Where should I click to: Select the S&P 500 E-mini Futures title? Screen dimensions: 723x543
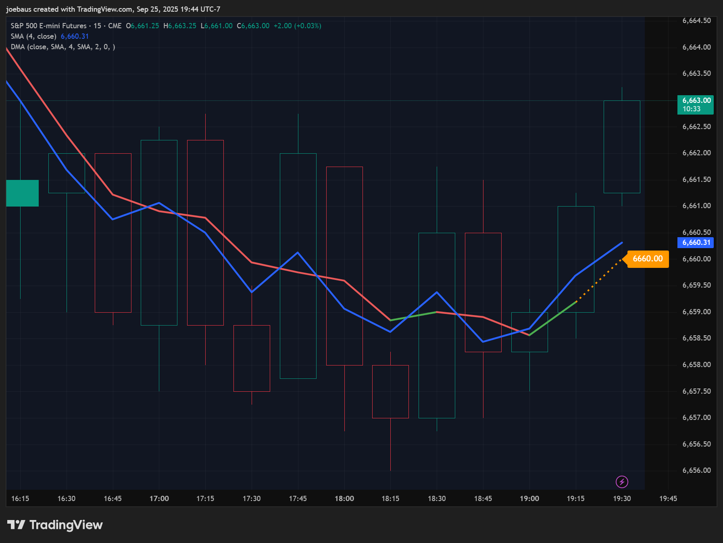click(48, 26)
